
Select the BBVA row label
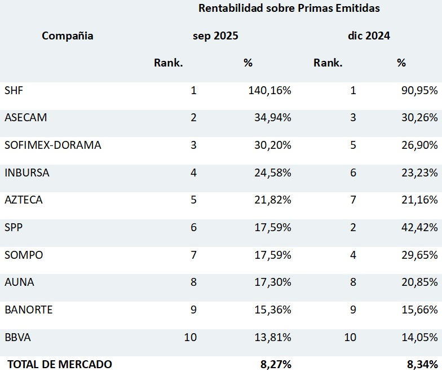(17, 337)
